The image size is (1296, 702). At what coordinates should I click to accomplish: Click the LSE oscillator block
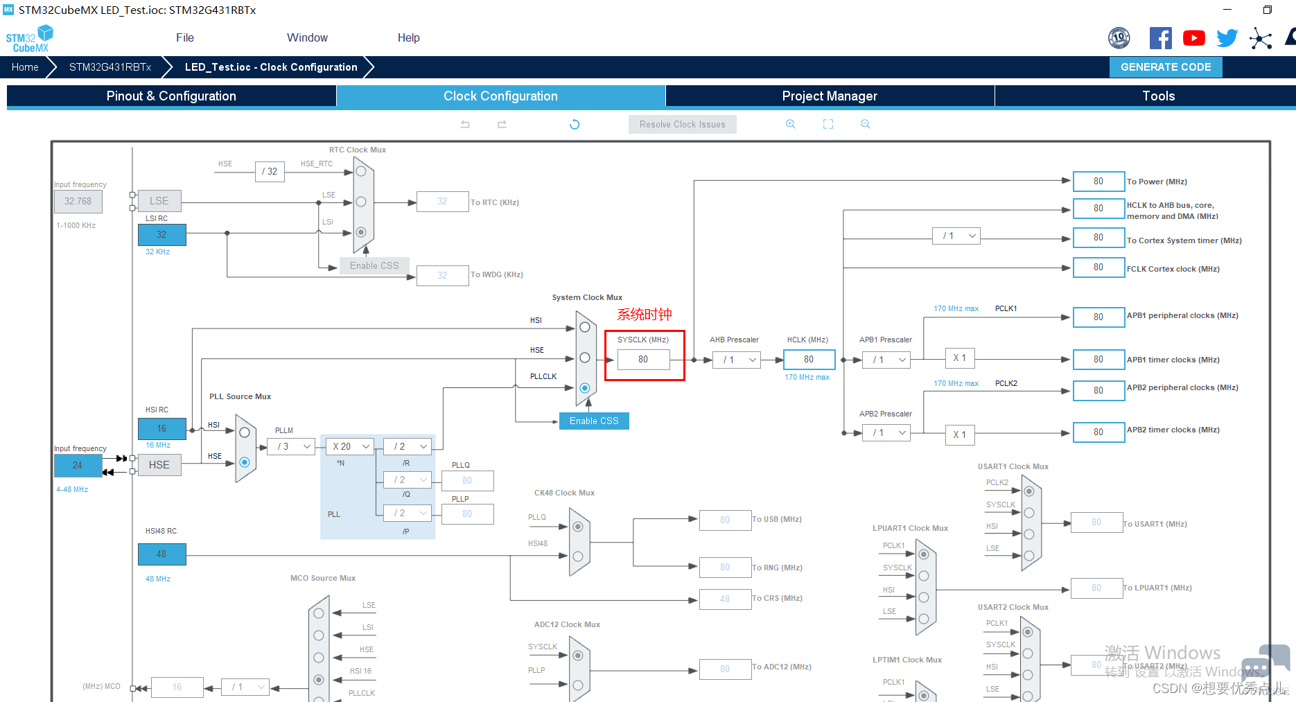click(x=159, y=201)
